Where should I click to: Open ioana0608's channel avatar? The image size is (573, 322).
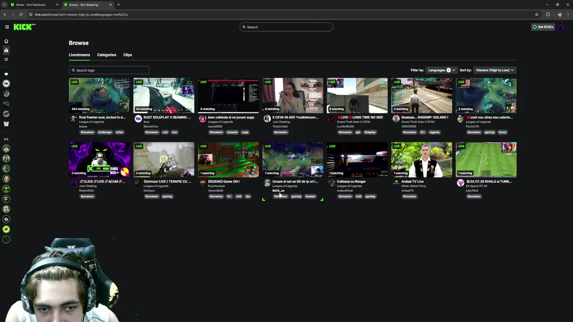pyautogui.click(x=203, y=119)
